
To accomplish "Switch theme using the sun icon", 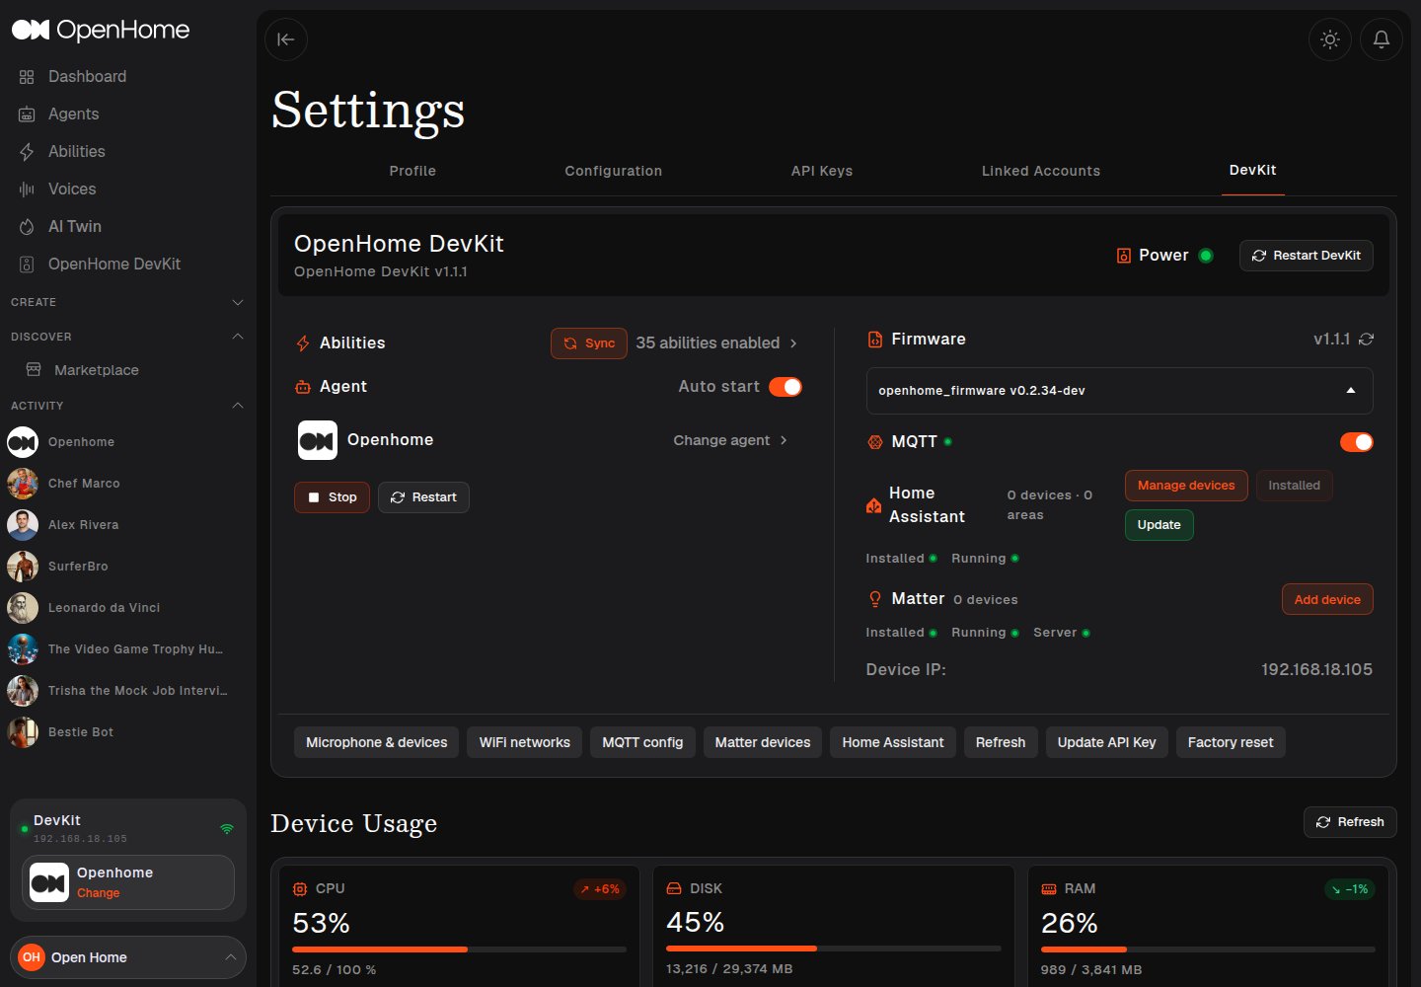I will click(x=1330, y=39).
